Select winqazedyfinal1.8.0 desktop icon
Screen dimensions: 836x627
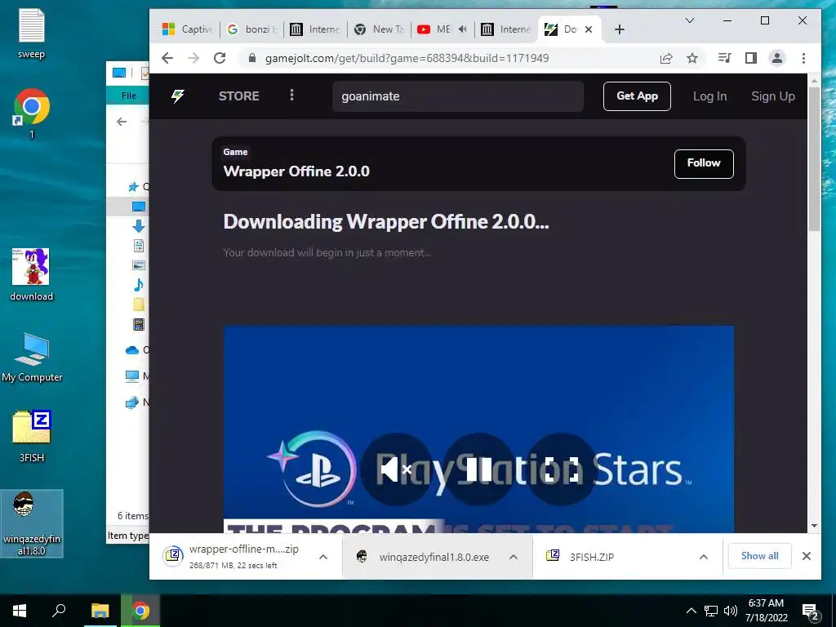32,523
